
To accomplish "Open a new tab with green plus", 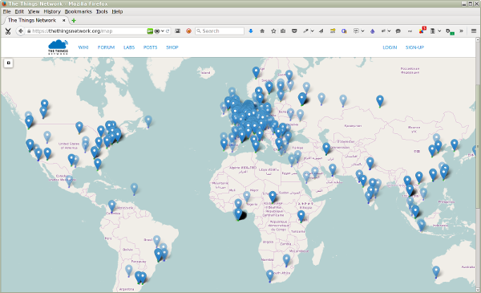I will 74,21.
